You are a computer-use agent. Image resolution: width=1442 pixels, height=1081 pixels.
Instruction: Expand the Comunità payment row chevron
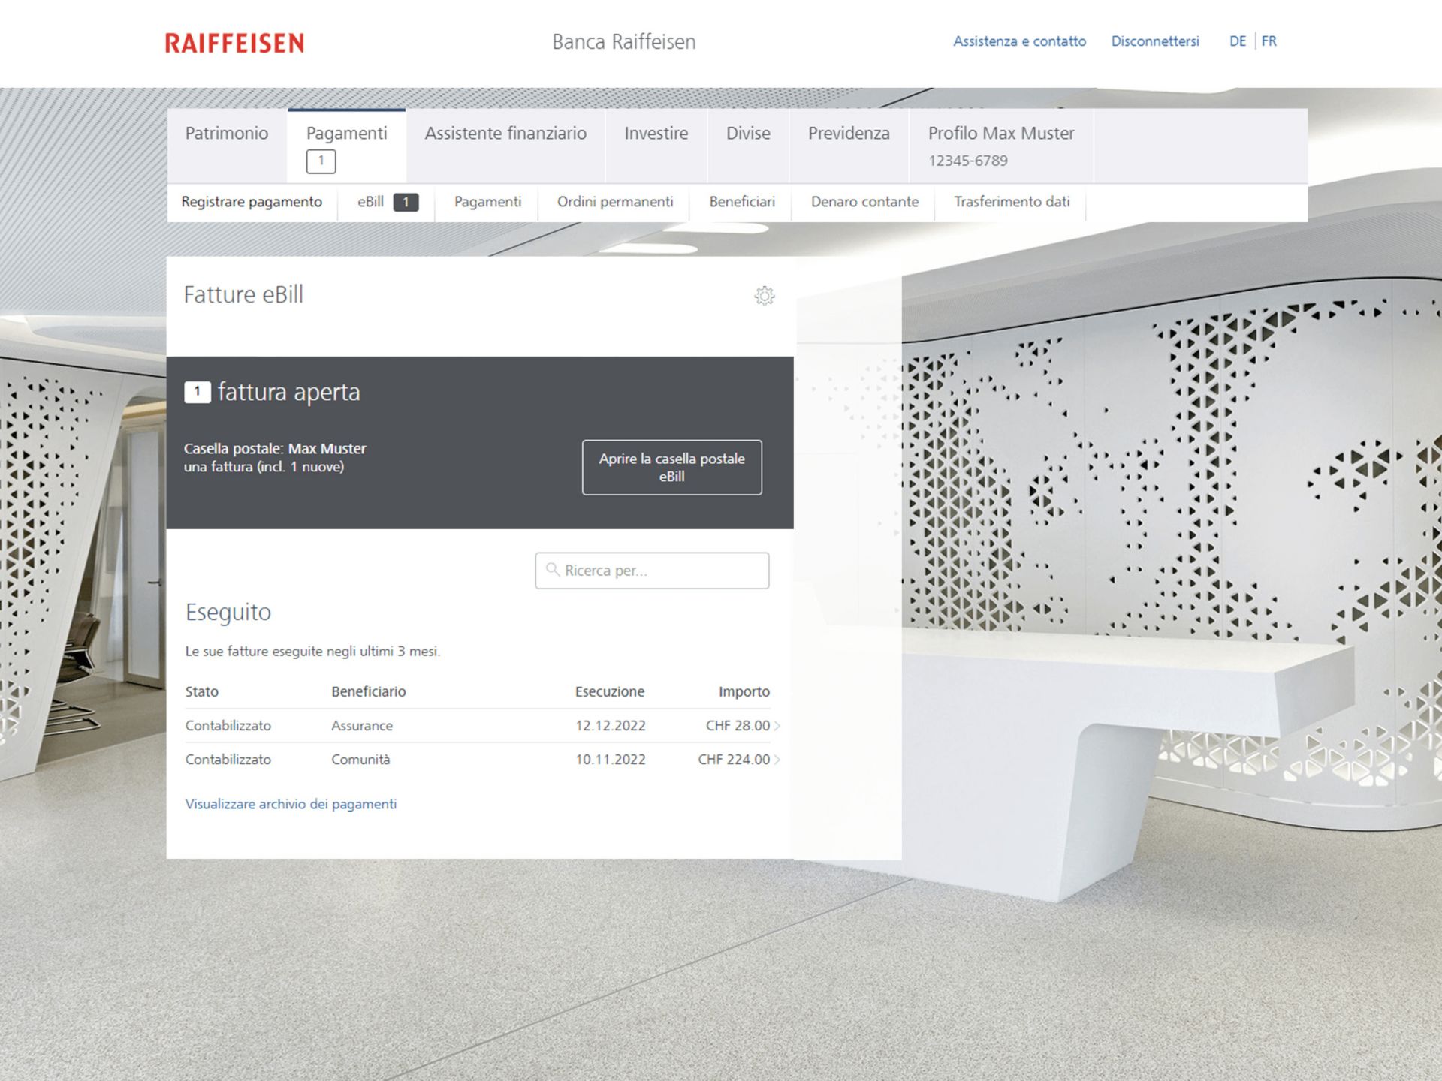coord(777,760)
